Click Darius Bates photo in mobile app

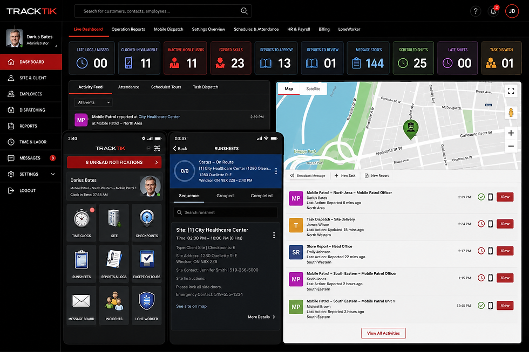150,186
